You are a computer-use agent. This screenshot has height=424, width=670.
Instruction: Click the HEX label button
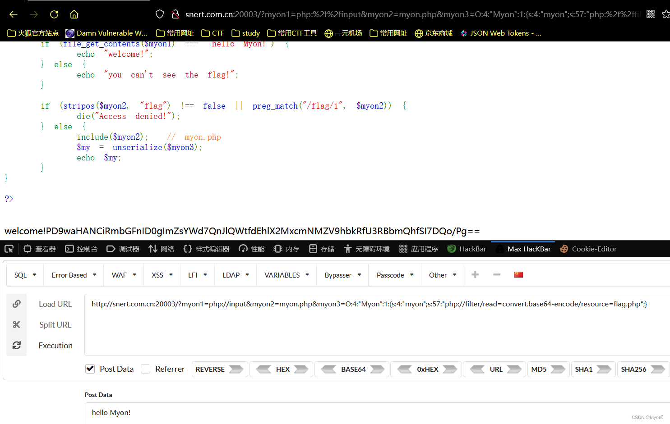coord(283,369)
